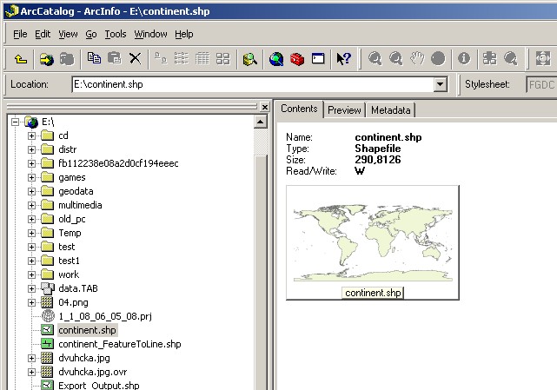Launch ArcMap from the globe icon

(x=276, y=59)
